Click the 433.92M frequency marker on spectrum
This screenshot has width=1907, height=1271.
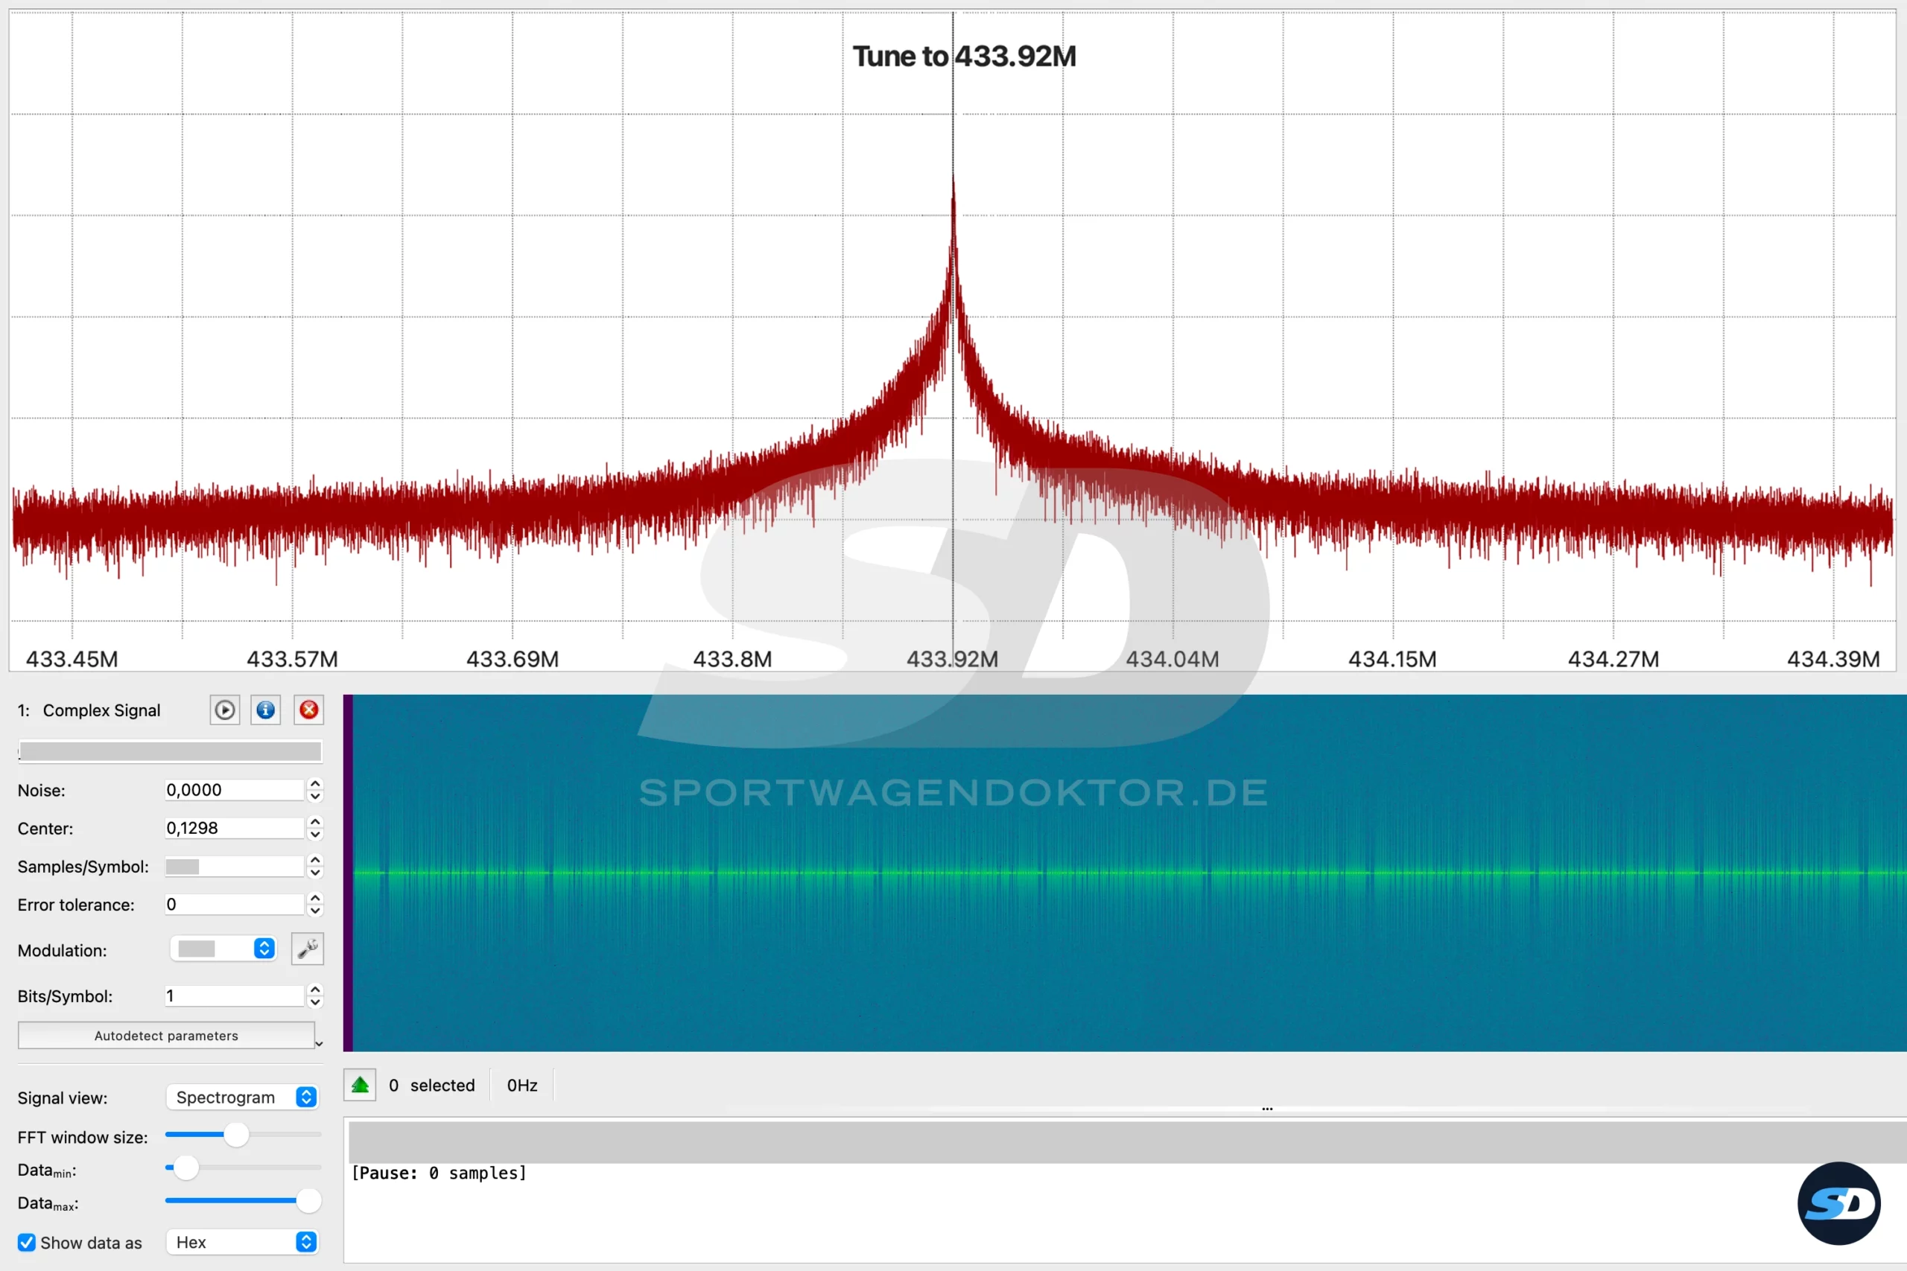coord(953,660)
